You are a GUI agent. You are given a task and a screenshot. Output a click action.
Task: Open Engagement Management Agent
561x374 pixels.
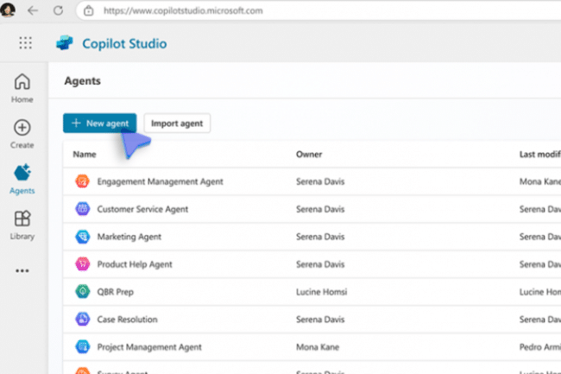tap(160, 181)
